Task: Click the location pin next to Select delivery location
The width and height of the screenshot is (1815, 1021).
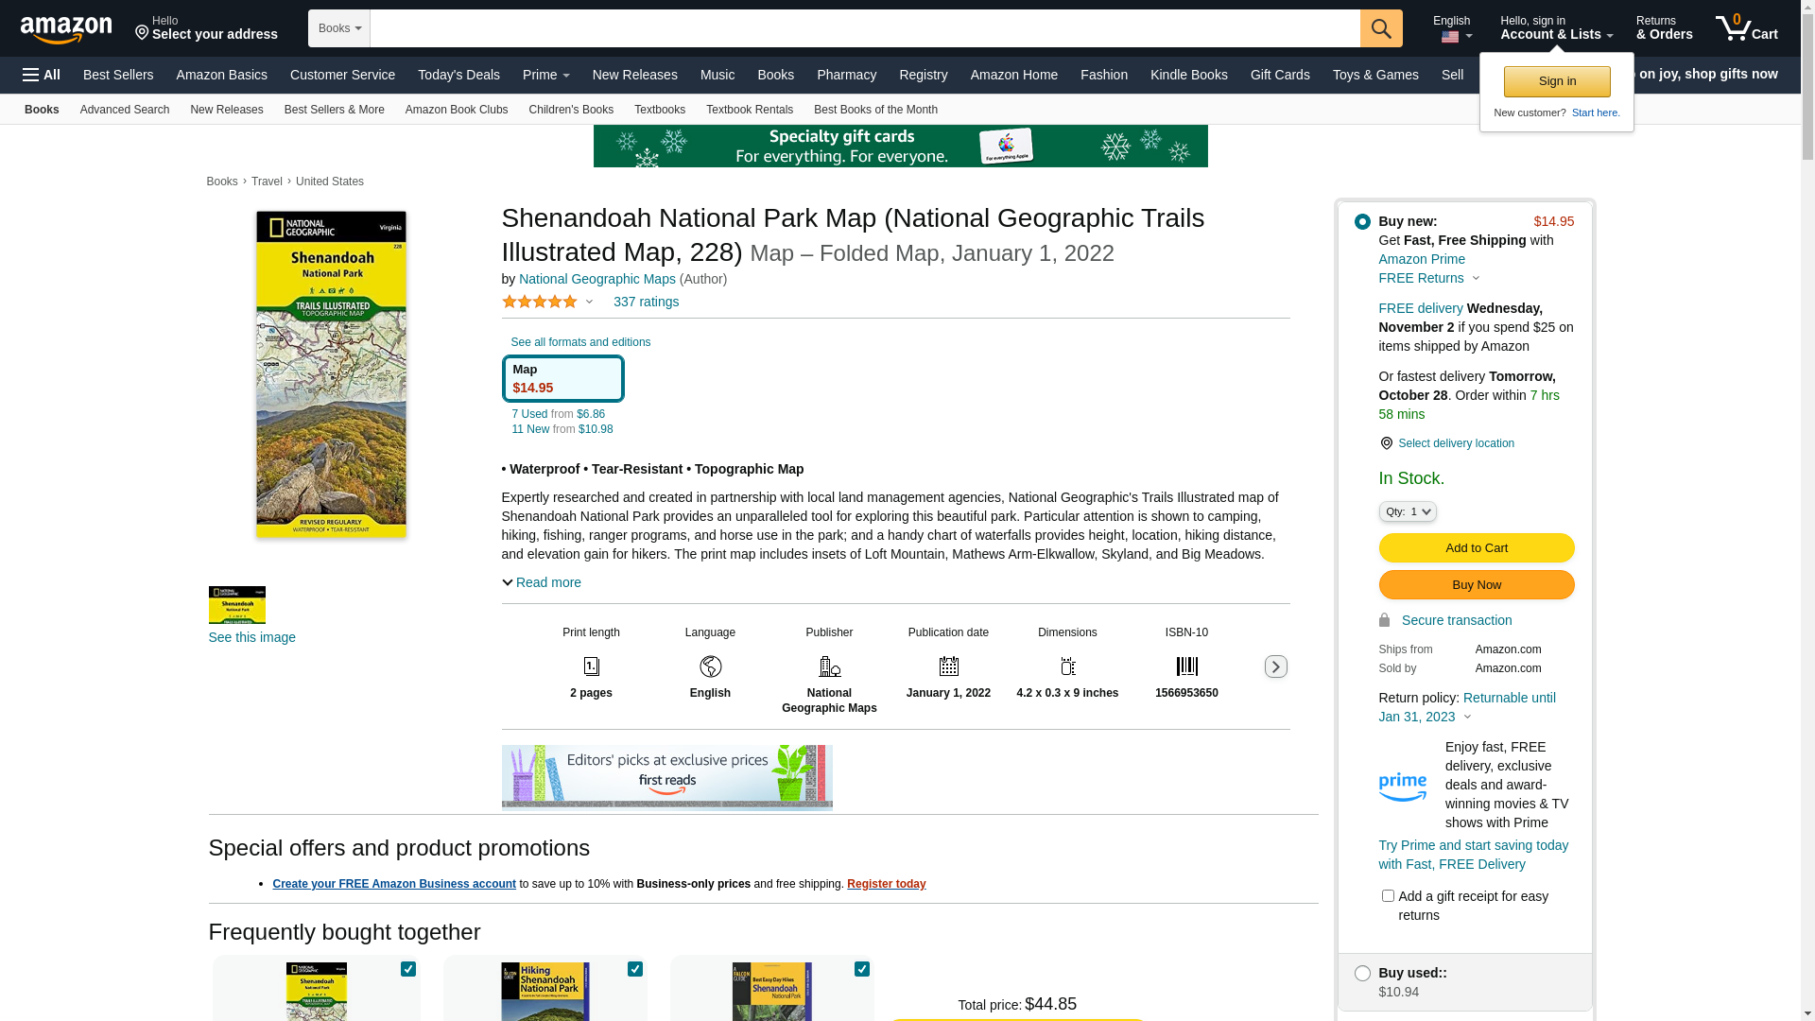Action: 1386,443
